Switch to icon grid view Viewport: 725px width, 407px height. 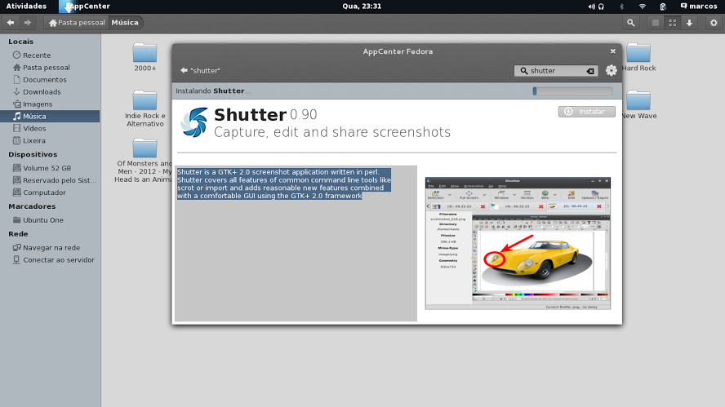672,23
